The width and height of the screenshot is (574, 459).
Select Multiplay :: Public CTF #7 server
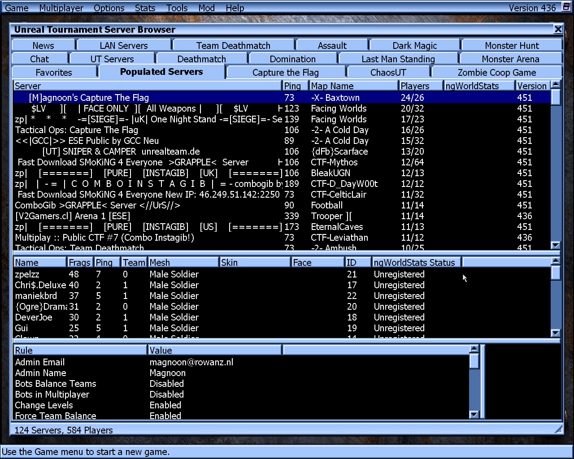click(x=282, y=238)
